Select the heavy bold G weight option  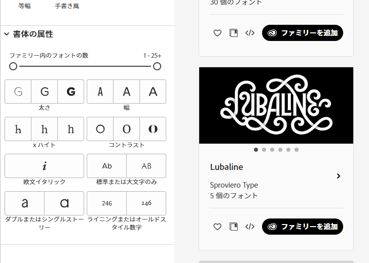point(71,92)
